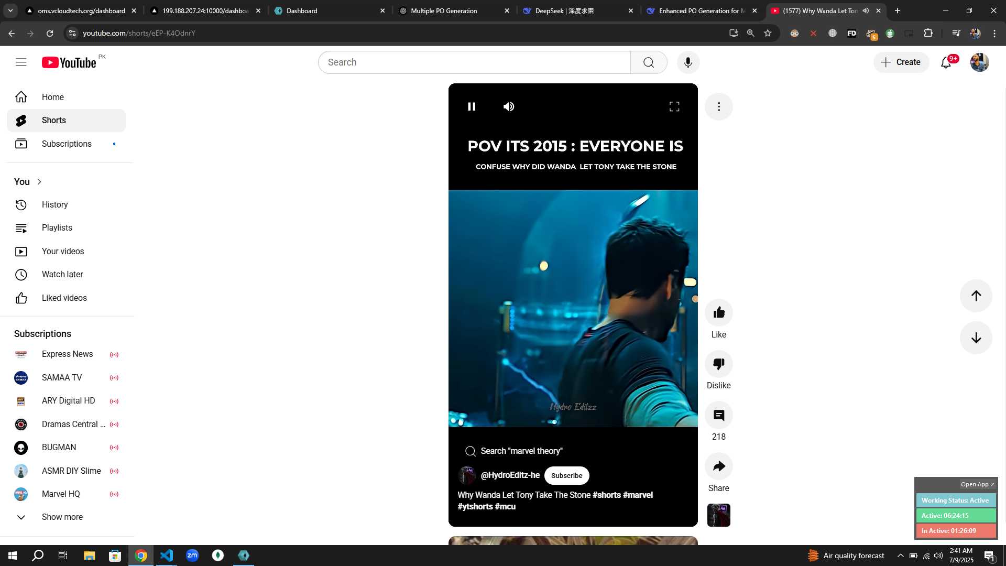Open File Explorer from taskbar
This screenshot has width=1006, height=566.
tap(89, 556)
